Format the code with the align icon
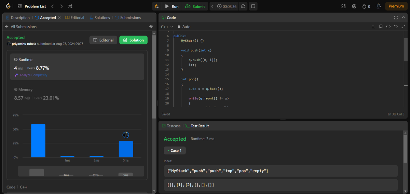Screen dimensions: 410x194 (x=373, y=27)
